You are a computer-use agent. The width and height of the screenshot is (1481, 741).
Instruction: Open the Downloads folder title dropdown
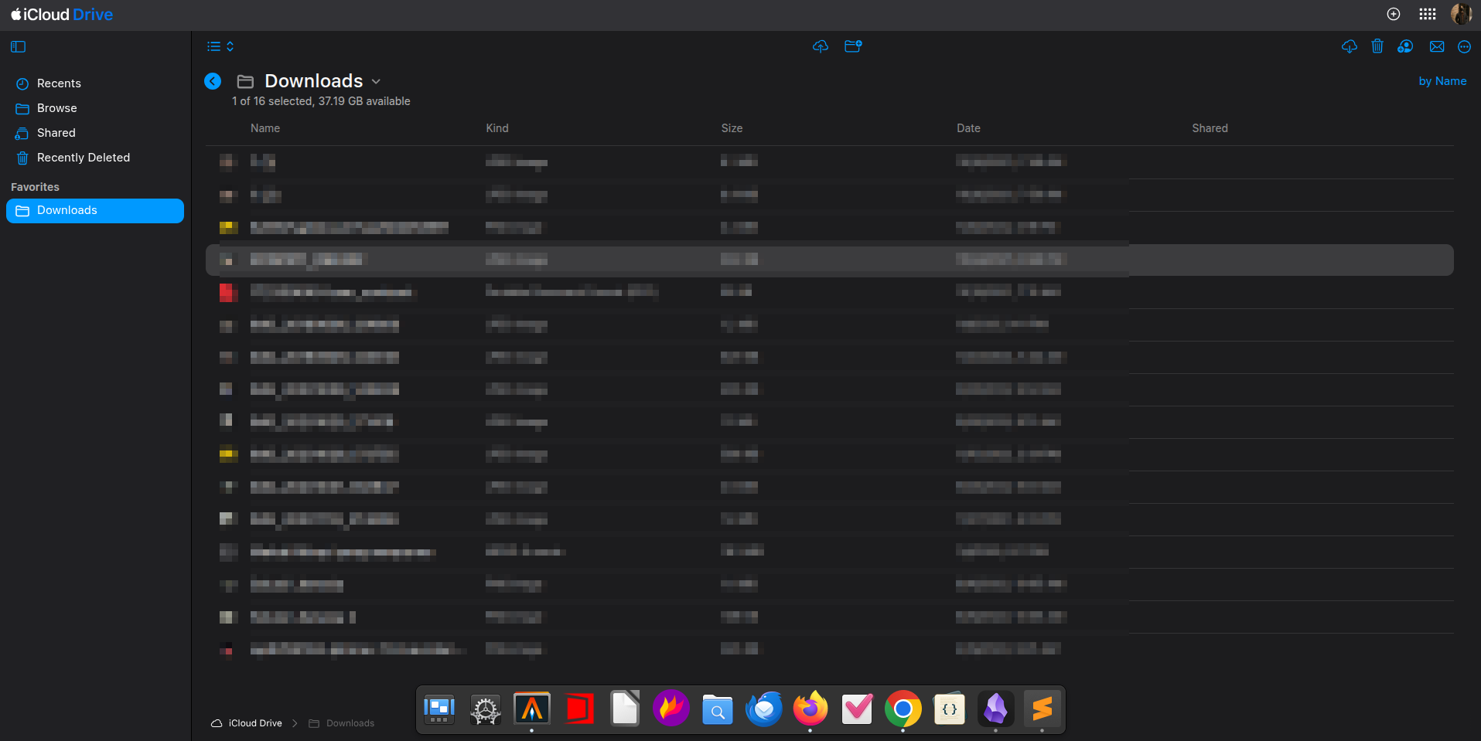[376, 81]
